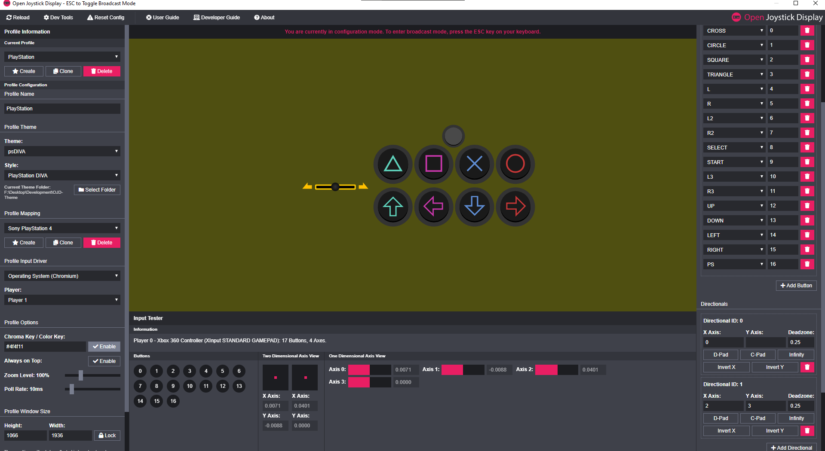Delete the PlayStation profile
Viewport: 825px width, 451px height.
tap(102, 71)
